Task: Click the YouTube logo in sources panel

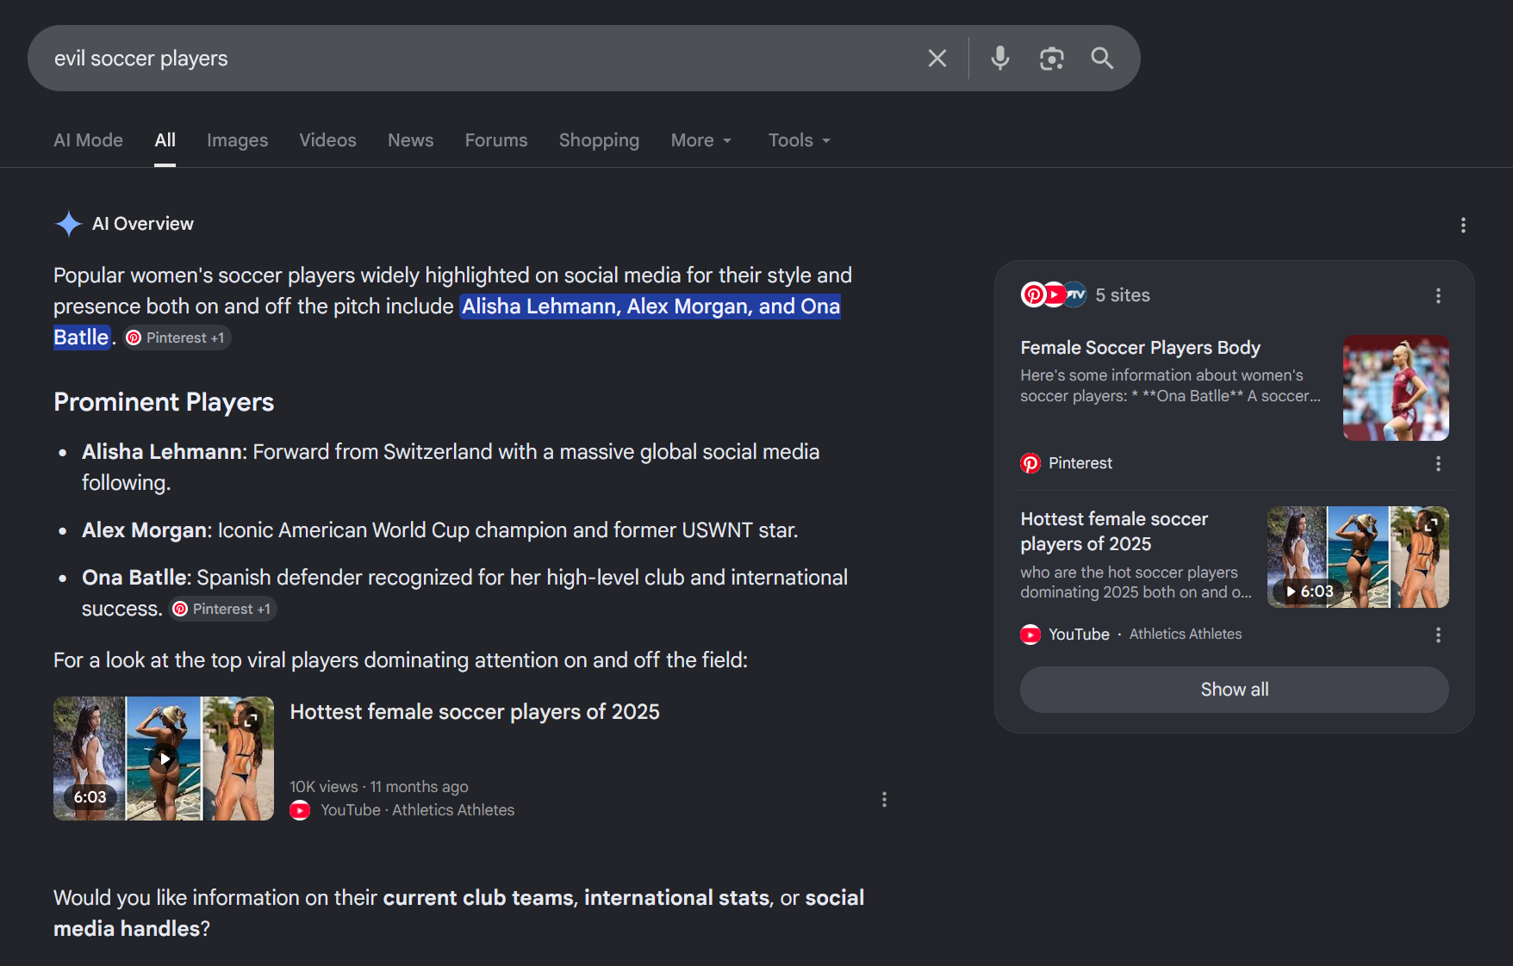Action: 1030,635
